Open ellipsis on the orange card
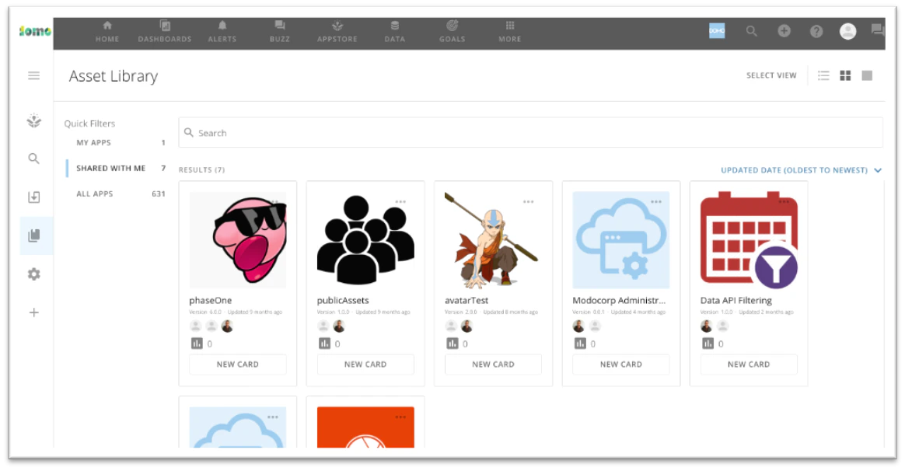The image size is (905, 471). 400,417
